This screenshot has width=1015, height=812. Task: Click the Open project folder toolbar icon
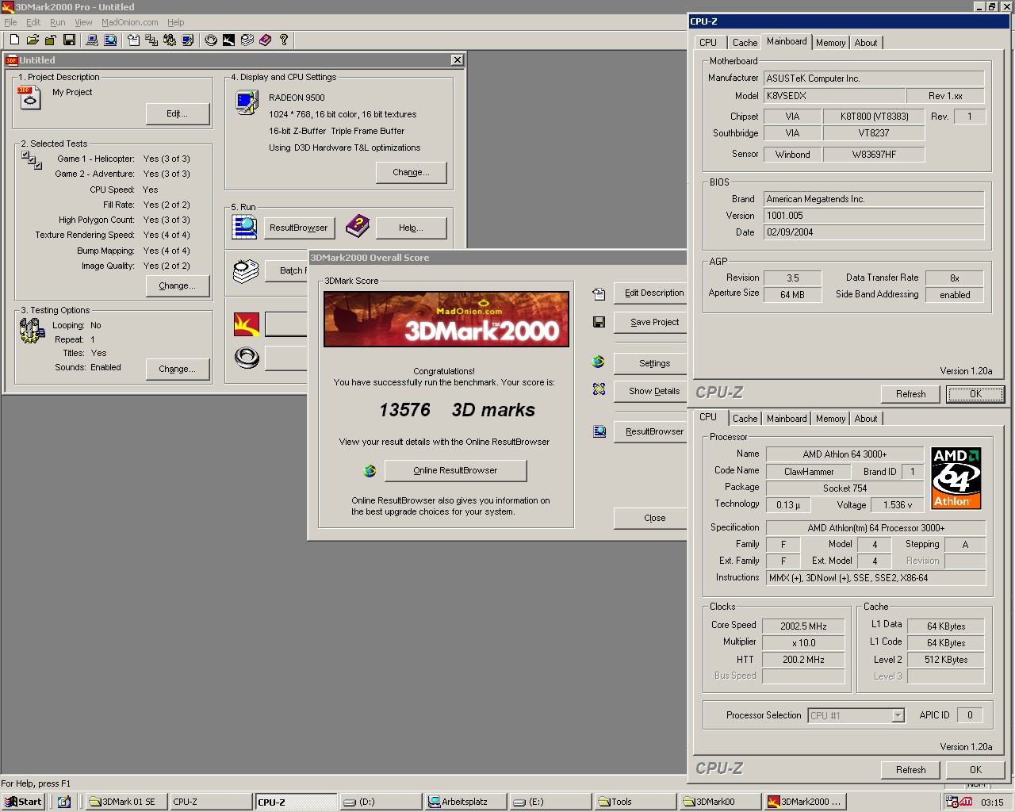[x=33, y=40]
